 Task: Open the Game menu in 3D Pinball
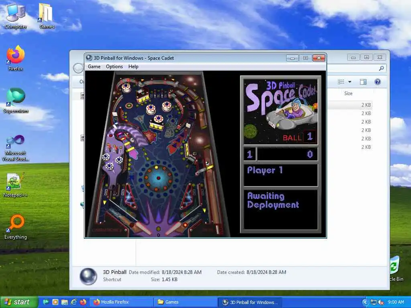pos(94,67)
